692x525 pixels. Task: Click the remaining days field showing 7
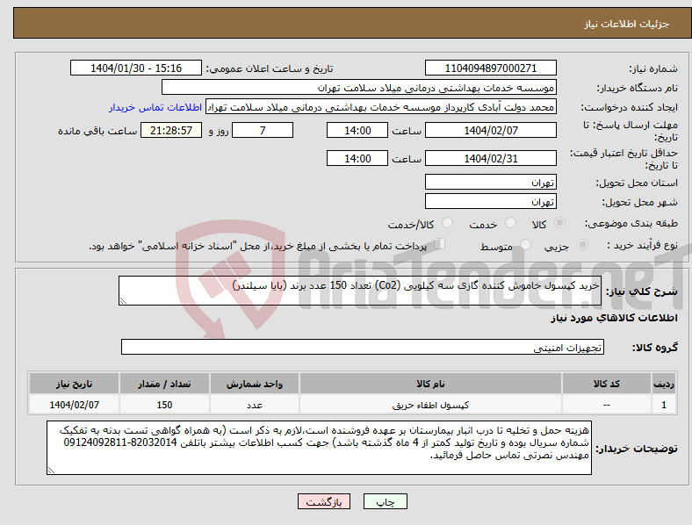(x=263, y=131)
